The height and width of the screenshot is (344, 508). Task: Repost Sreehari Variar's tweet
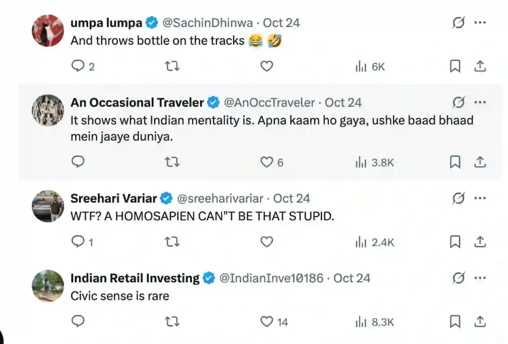click(x=172, y=242)
